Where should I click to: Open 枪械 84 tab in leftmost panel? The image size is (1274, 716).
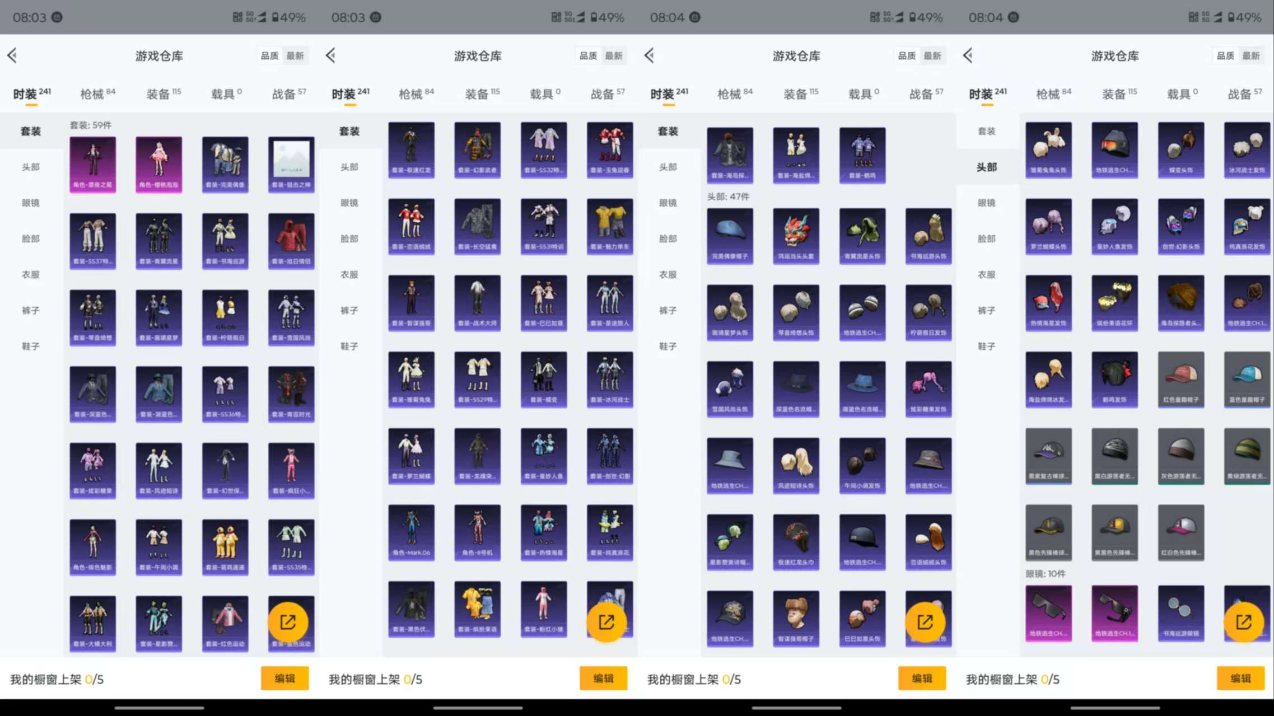[97, 93]
